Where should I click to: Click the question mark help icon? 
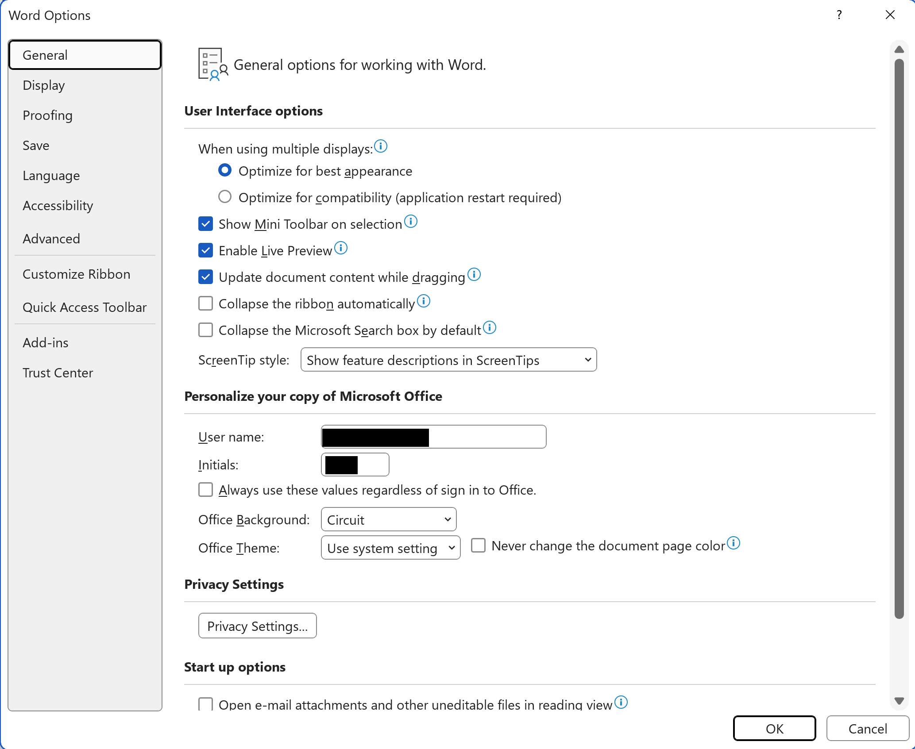click(839, 15)
